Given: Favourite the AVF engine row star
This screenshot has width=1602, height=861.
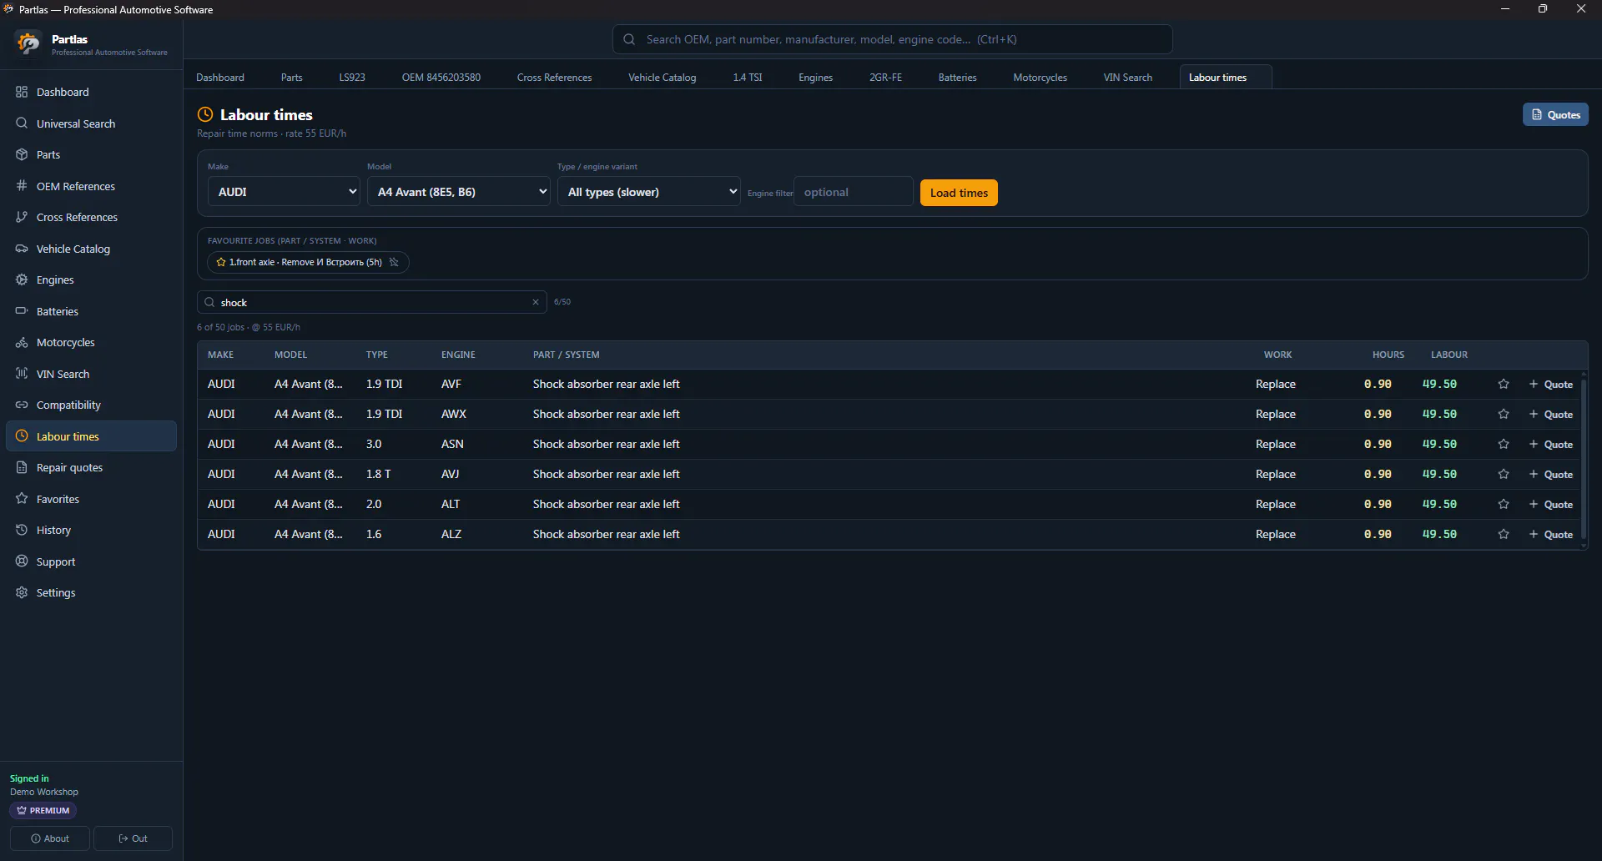Looking at the screenshot, I should pyautogui.click(x=1504, y=384).
